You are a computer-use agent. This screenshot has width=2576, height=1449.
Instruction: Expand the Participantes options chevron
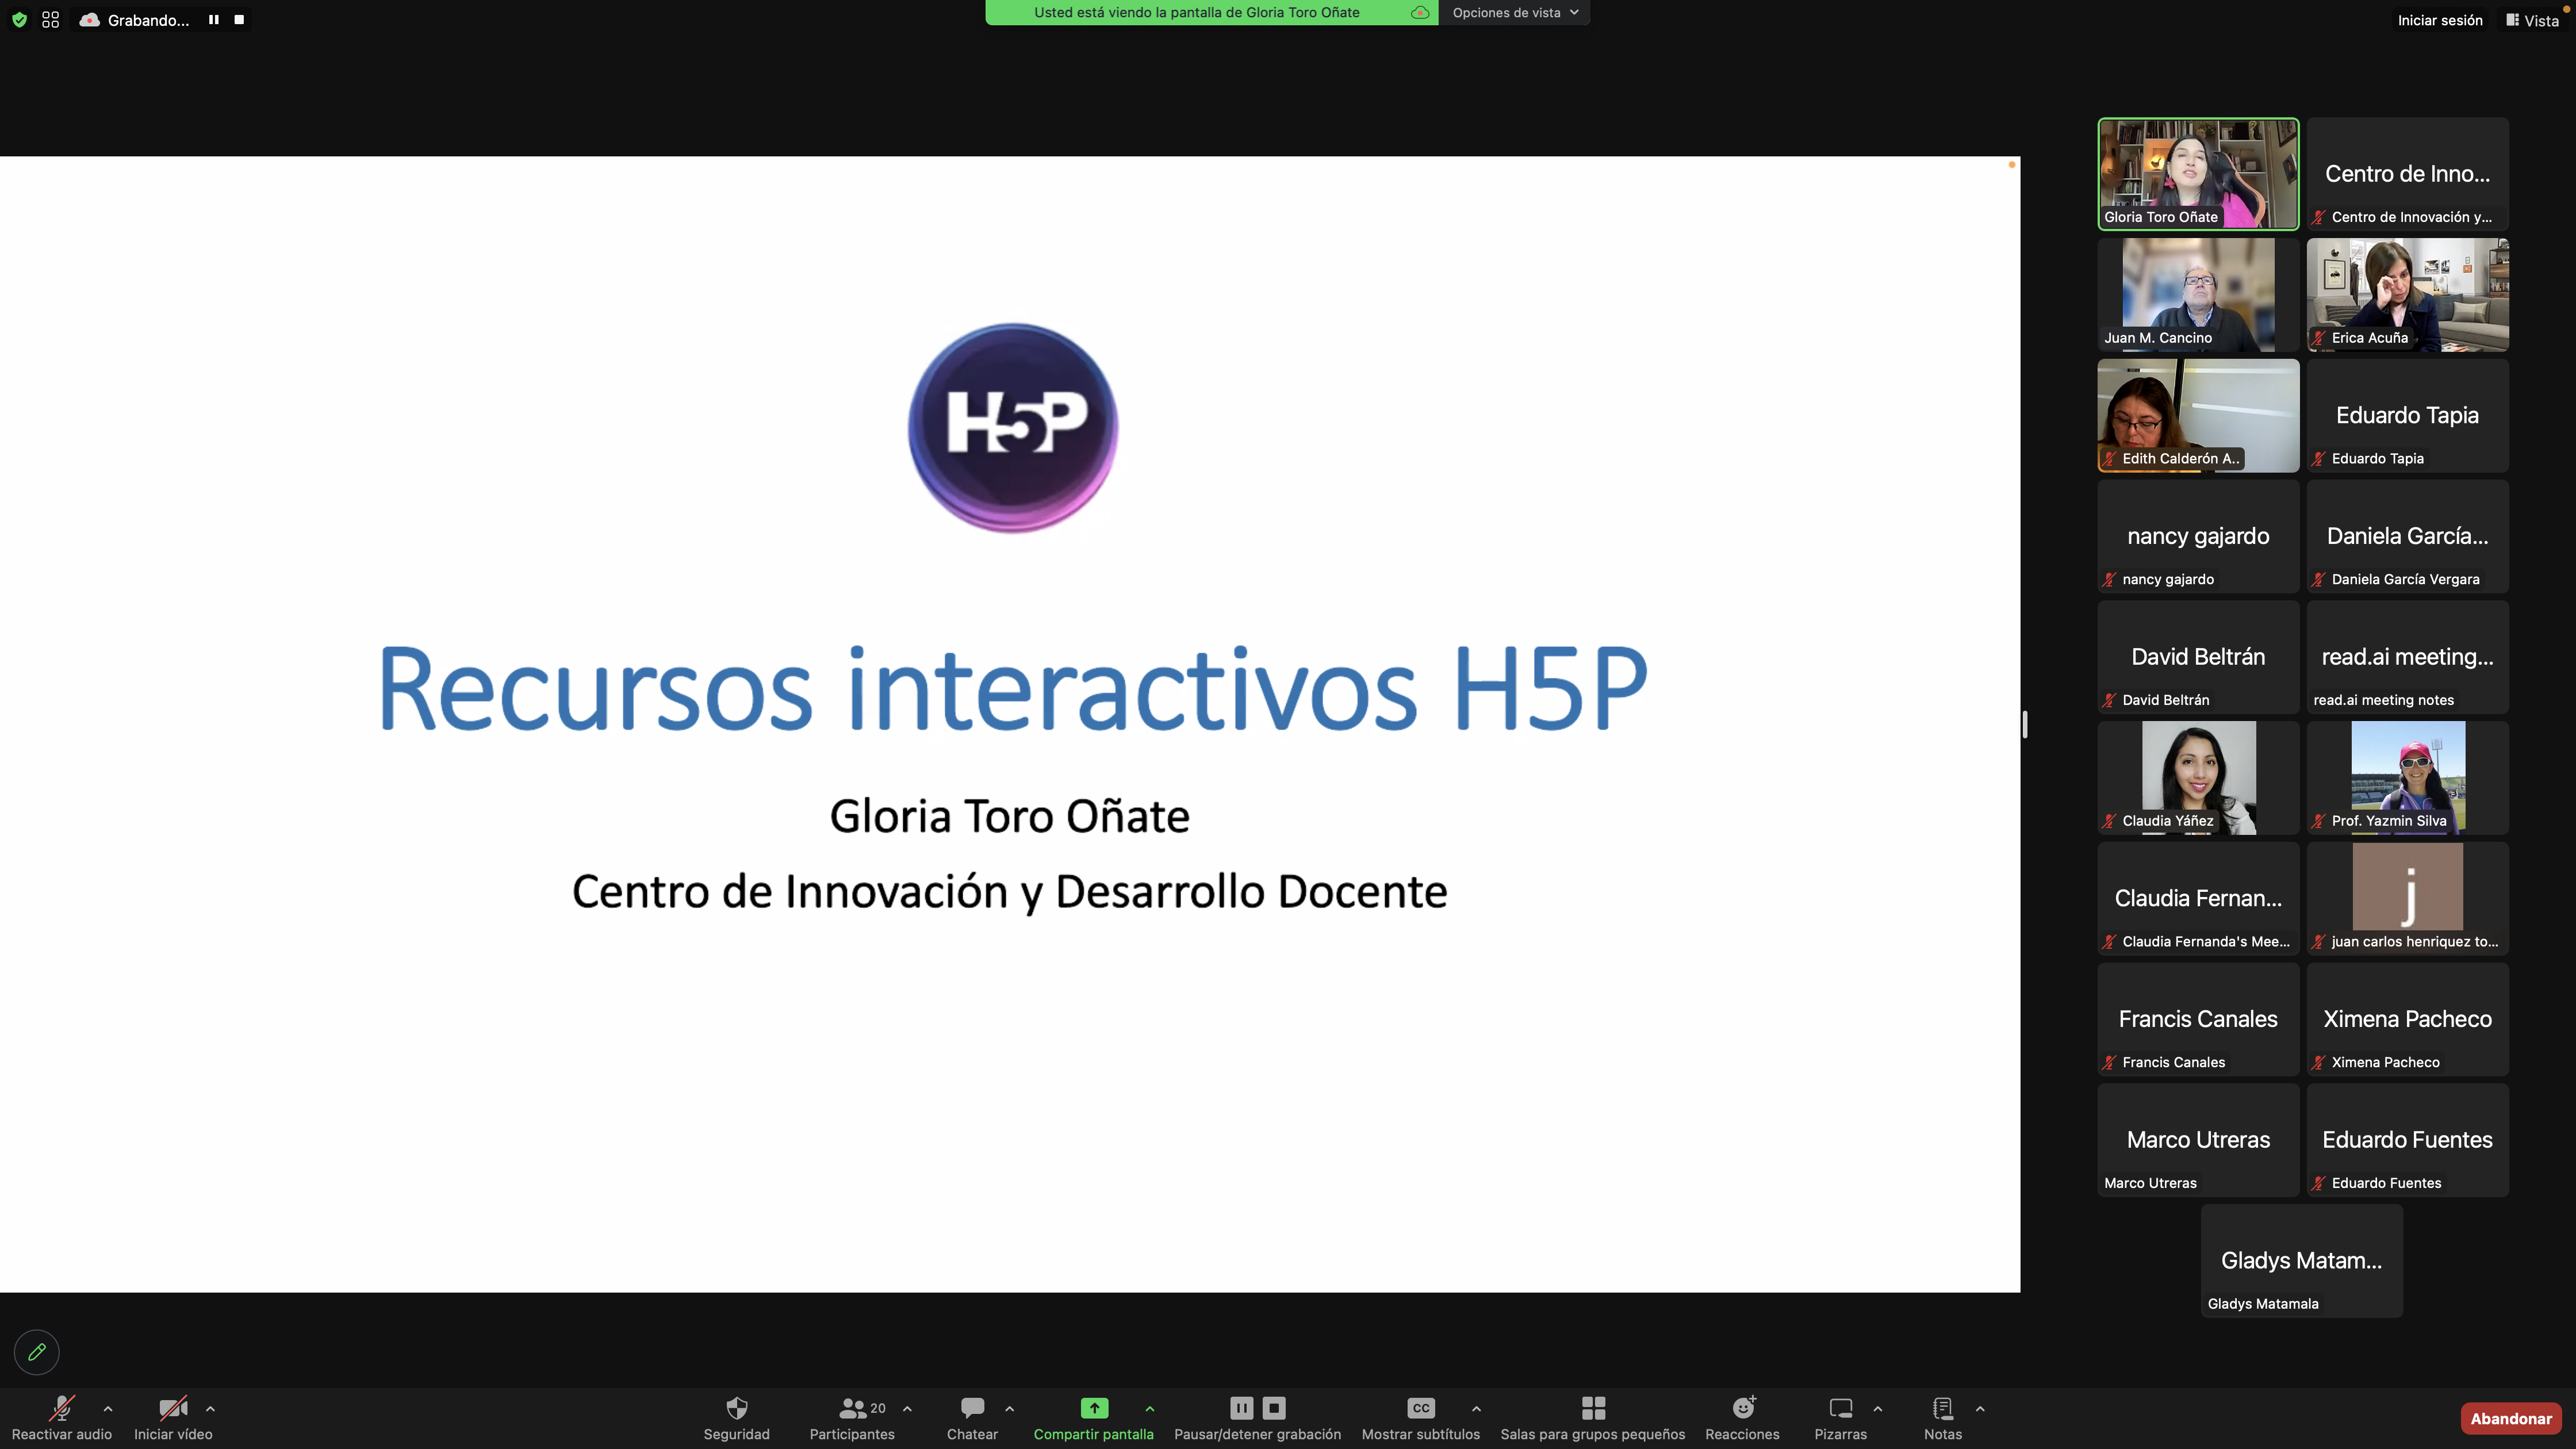point(907,1408)
